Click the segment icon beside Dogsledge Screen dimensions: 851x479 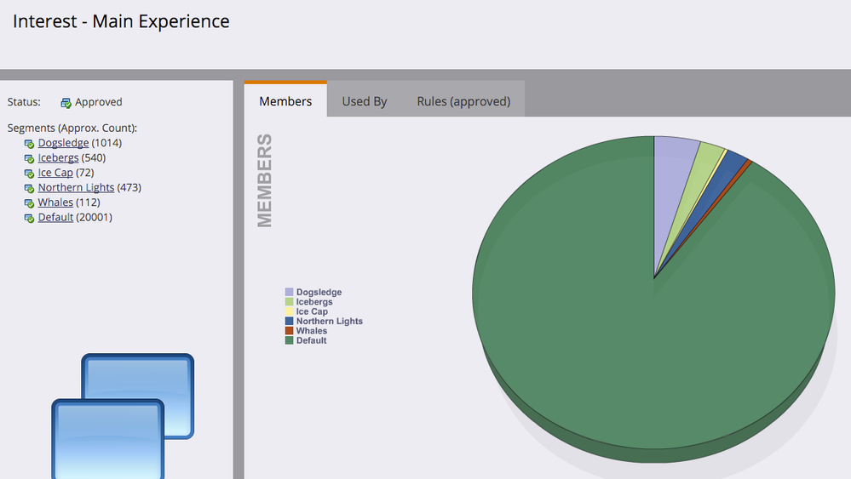[x=29, y=144]
